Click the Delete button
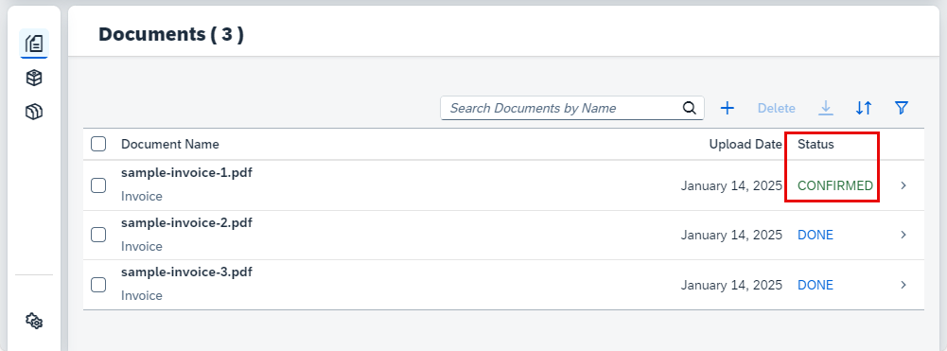The width and height of the screenshot is (947, 351). pyautogui.click(x=776, y=108)
